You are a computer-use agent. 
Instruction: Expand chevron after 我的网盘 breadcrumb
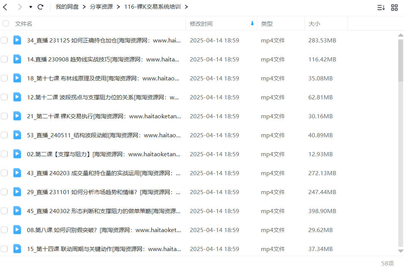84,7
